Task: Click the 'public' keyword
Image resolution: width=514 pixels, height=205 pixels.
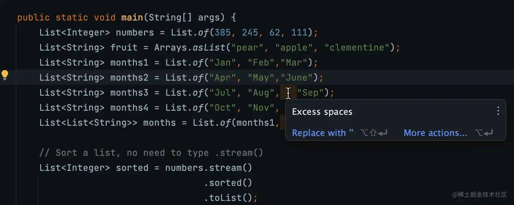Action: coord(34,17)
